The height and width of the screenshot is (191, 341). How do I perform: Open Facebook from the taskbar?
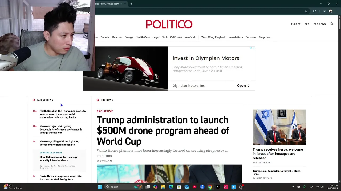[x=202, y=187]
